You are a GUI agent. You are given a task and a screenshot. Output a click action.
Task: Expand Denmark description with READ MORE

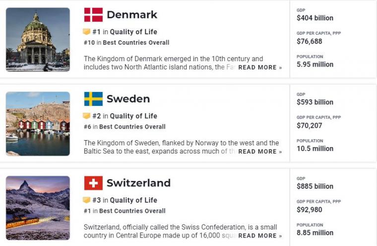click(x=260, y=68)
